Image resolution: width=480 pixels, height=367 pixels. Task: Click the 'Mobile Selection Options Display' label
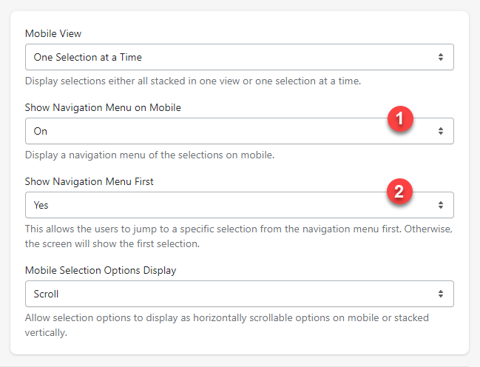[x=101, y=270]
